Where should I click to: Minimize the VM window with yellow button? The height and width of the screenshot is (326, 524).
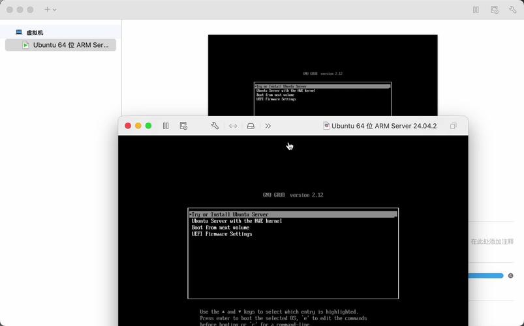[x=138, y=126]
